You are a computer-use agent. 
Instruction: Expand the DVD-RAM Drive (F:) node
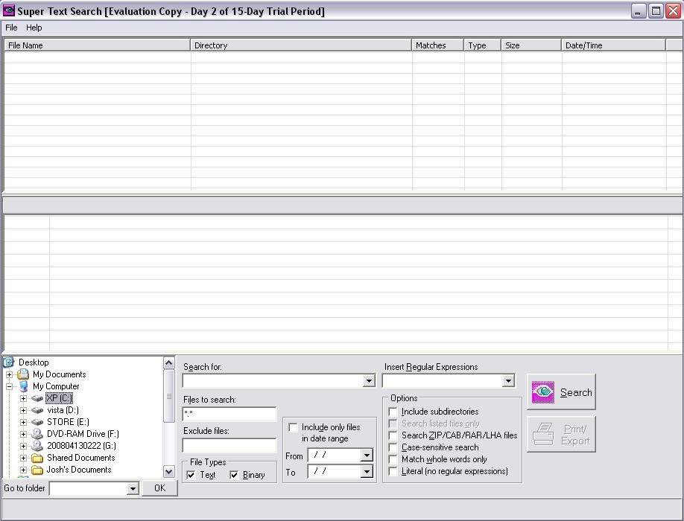(24, 435)
